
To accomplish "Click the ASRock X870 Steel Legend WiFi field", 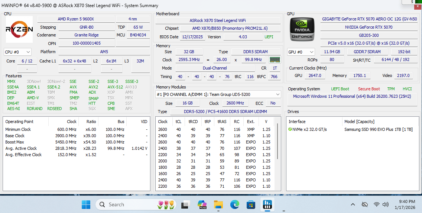I will tap(218, 20).
